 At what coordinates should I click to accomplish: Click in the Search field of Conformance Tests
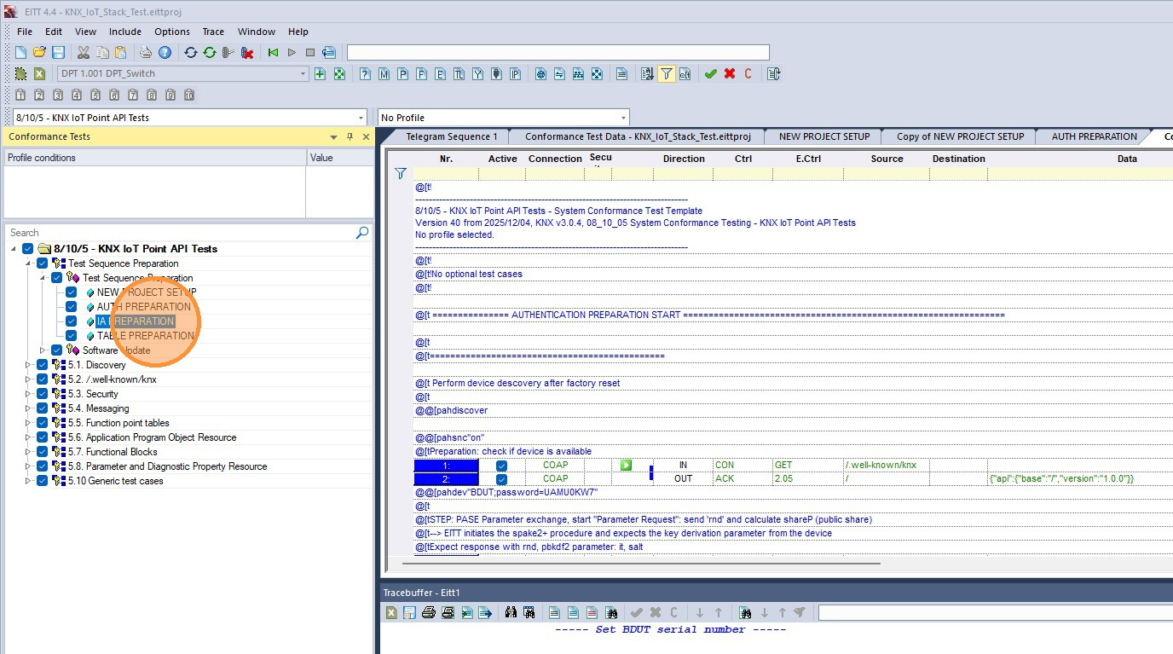(181, 232)
